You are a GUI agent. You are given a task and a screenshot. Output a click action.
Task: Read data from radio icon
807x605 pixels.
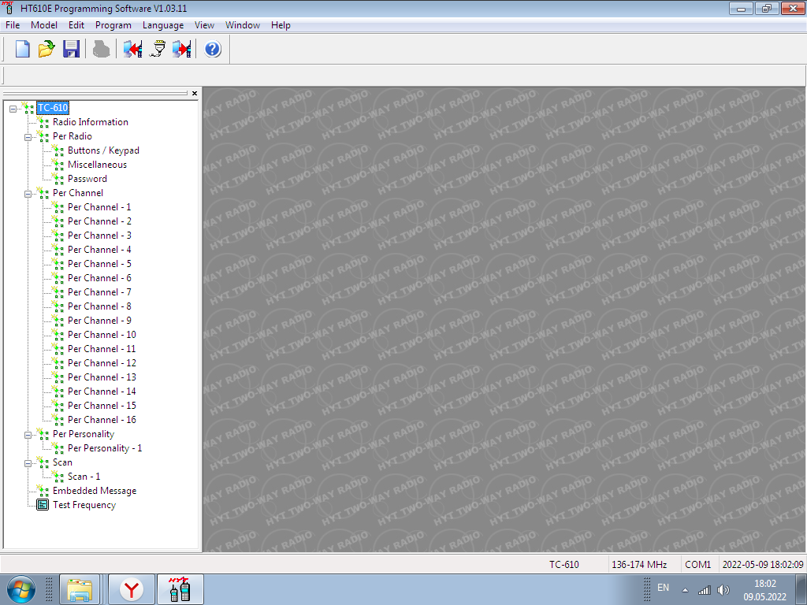tap(132, 49)
